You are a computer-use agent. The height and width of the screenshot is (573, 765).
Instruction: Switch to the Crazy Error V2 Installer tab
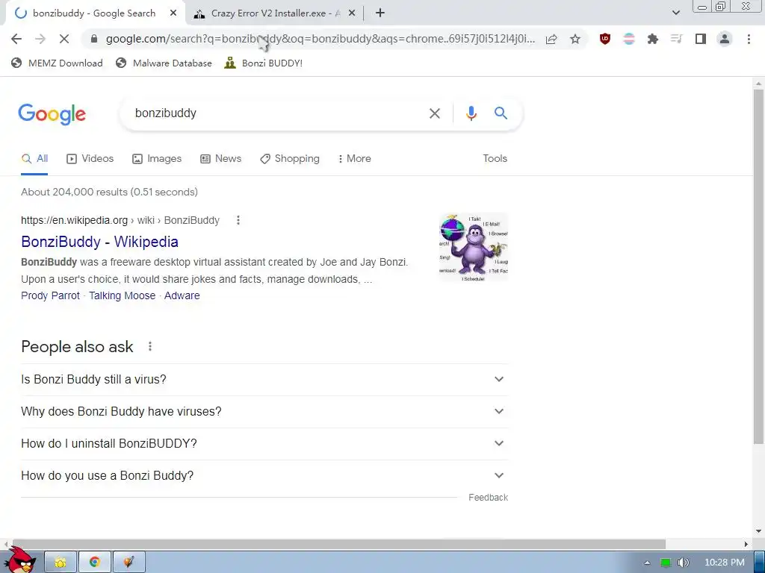pos(275,13)
